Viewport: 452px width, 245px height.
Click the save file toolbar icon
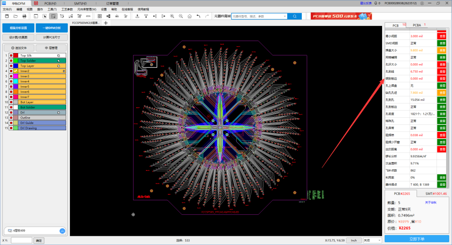pyautogui.click(x=7, y=16)
